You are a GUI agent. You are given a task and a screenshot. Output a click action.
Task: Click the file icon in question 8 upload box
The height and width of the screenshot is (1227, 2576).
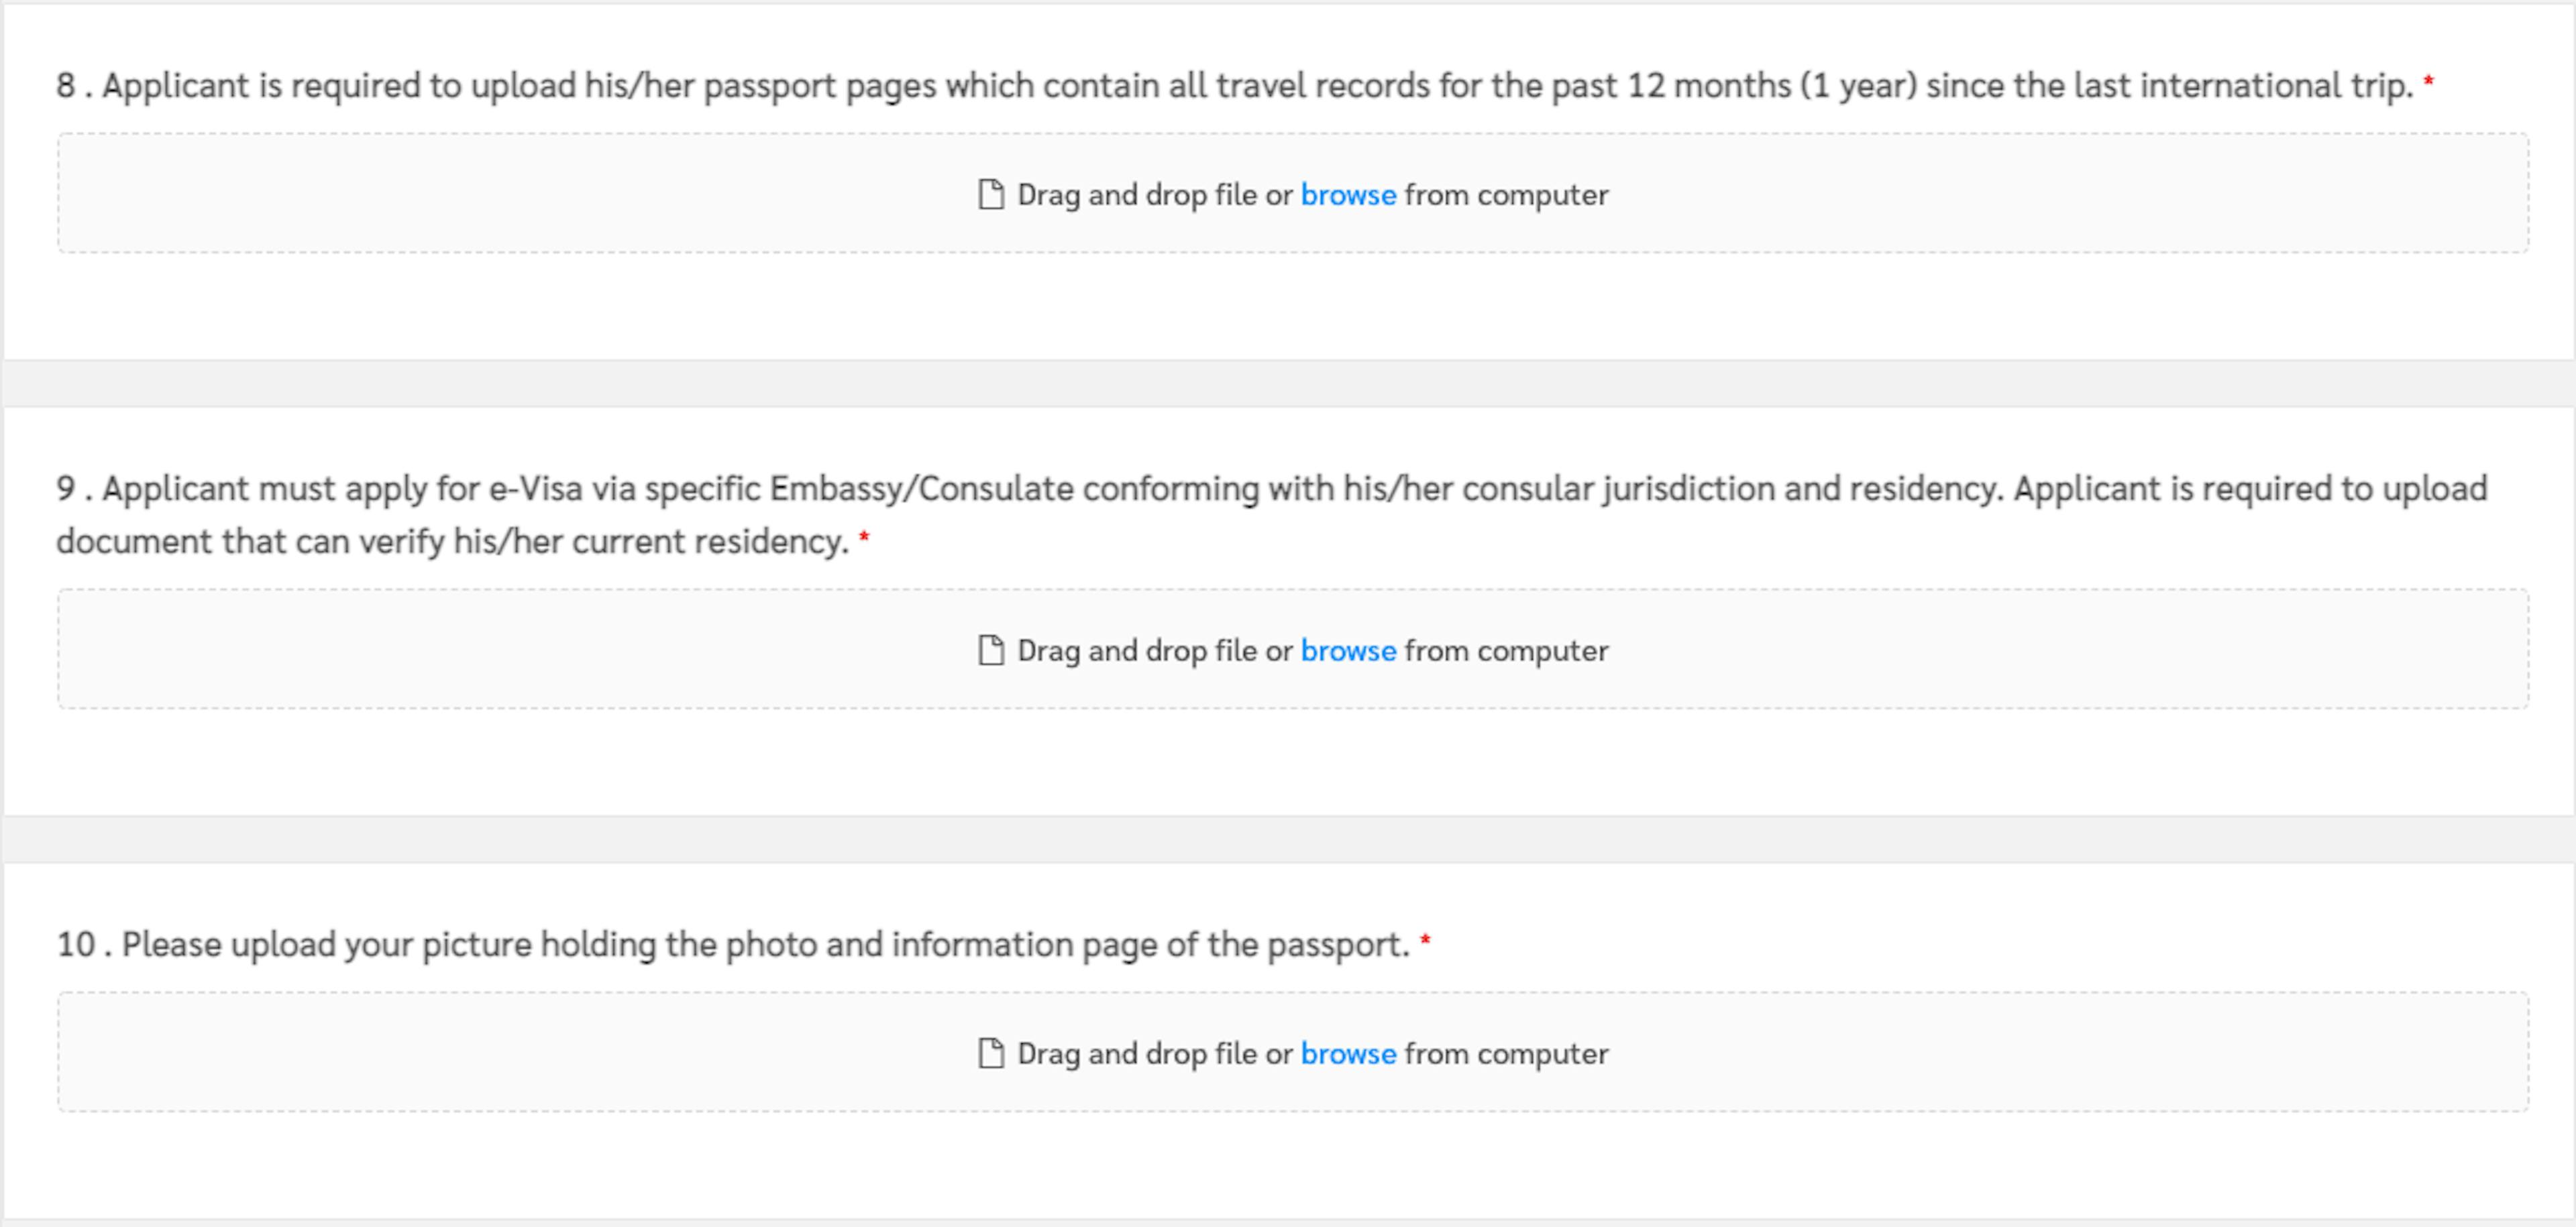coord(990,194)
